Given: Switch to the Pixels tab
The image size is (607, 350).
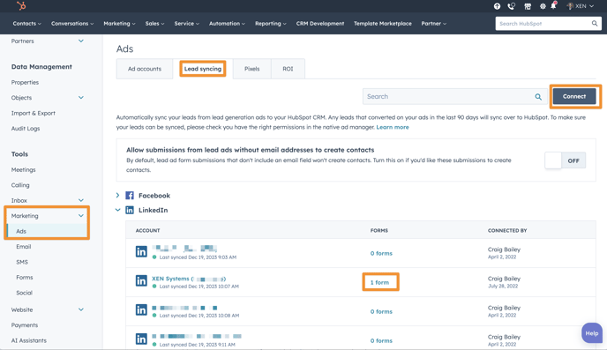Looking at the screenshot, I should coord(252,69).
